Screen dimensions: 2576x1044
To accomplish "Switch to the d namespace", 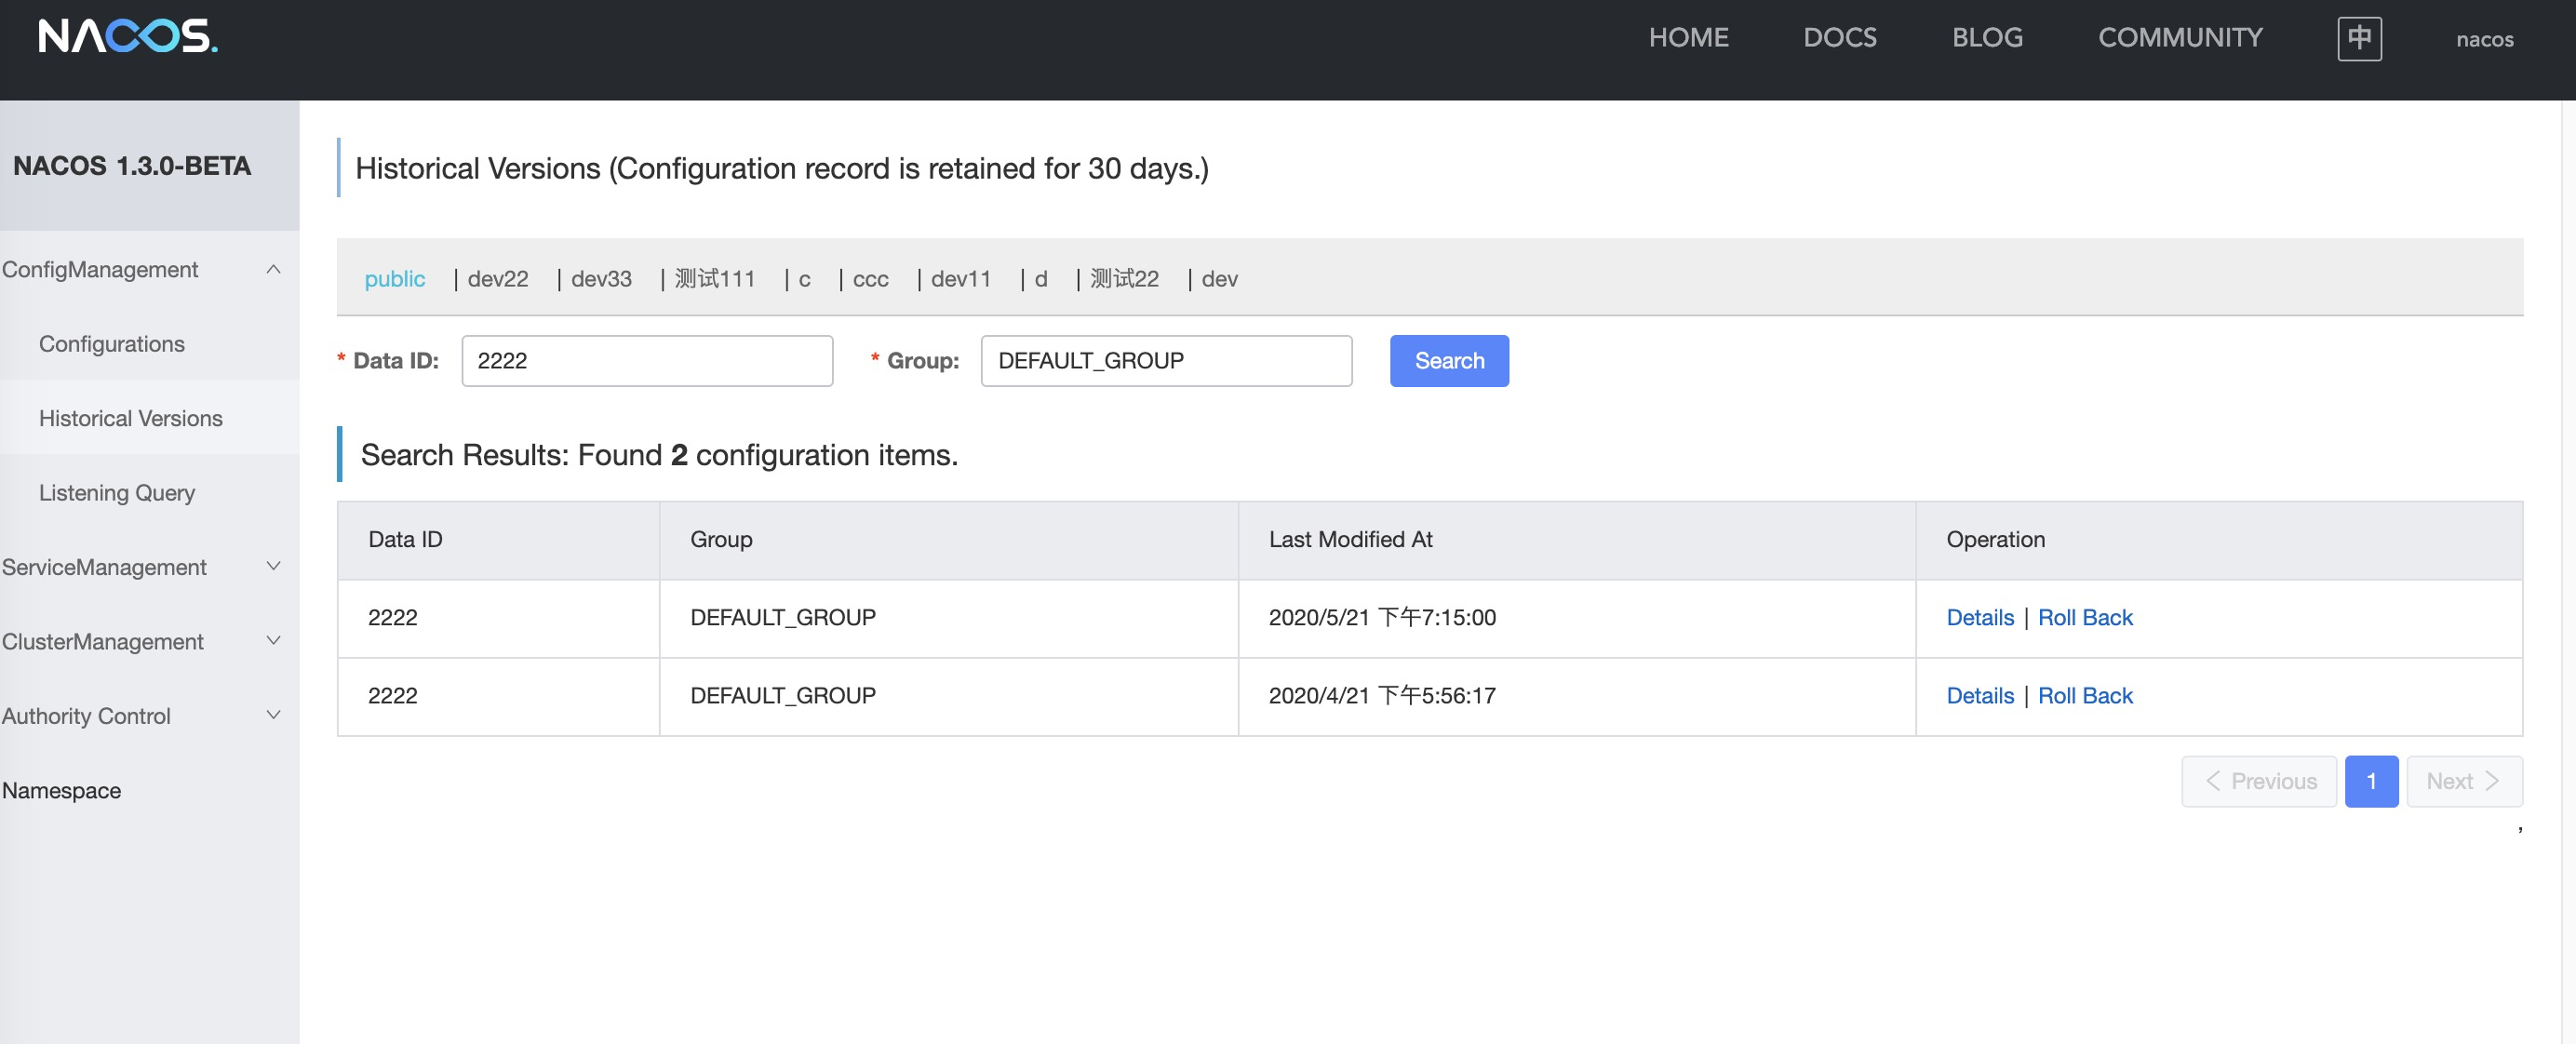I will click(1040, 279).
